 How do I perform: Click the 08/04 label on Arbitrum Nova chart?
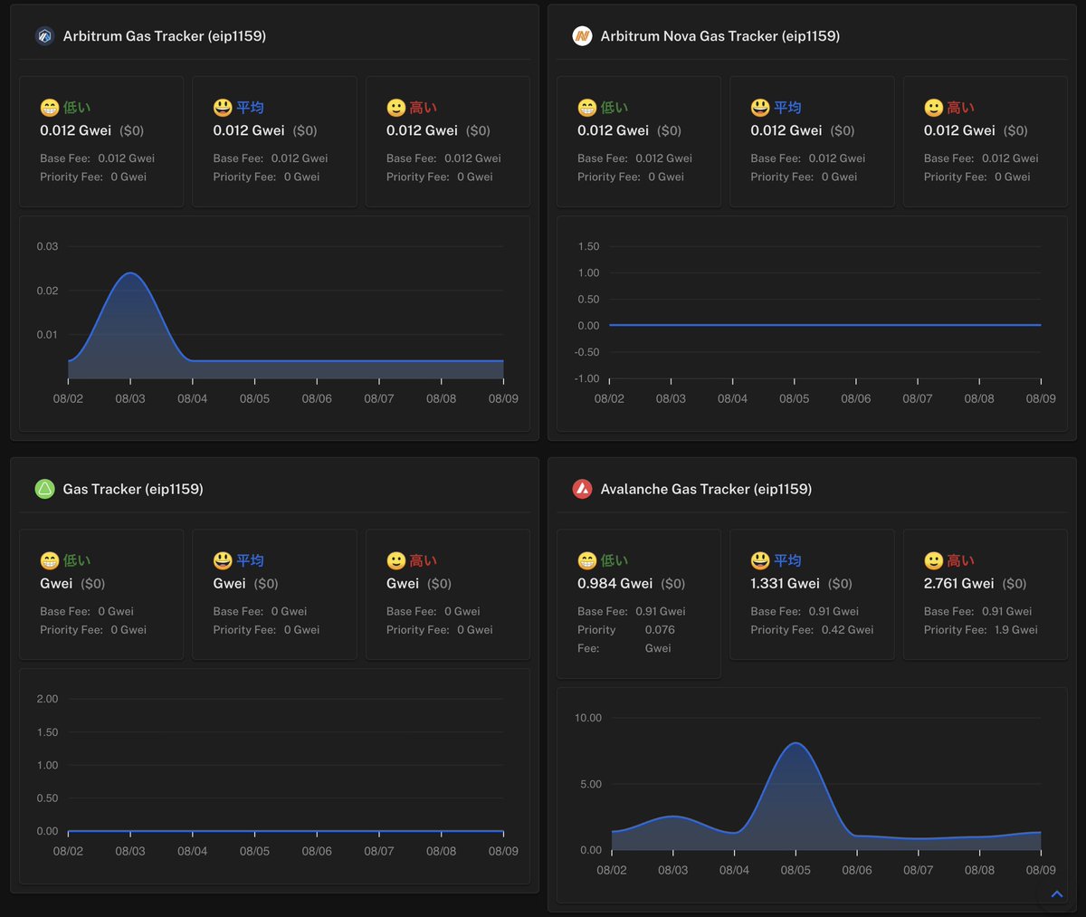[x=732, y=398]
